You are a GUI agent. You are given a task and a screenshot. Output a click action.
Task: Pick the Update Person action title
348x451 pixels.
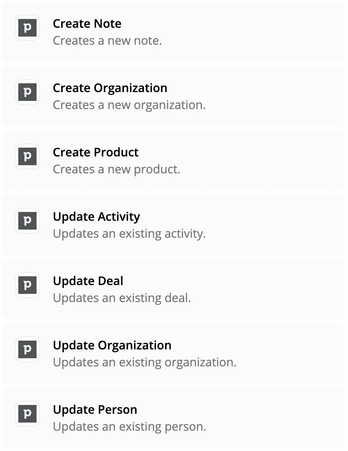(95, 410)
